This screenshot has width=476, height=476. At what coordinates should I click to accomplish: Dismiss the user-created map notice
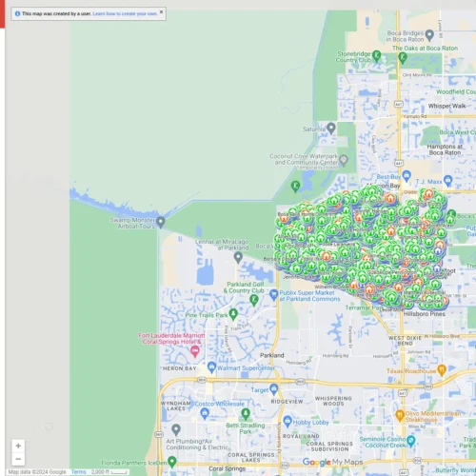161,12
